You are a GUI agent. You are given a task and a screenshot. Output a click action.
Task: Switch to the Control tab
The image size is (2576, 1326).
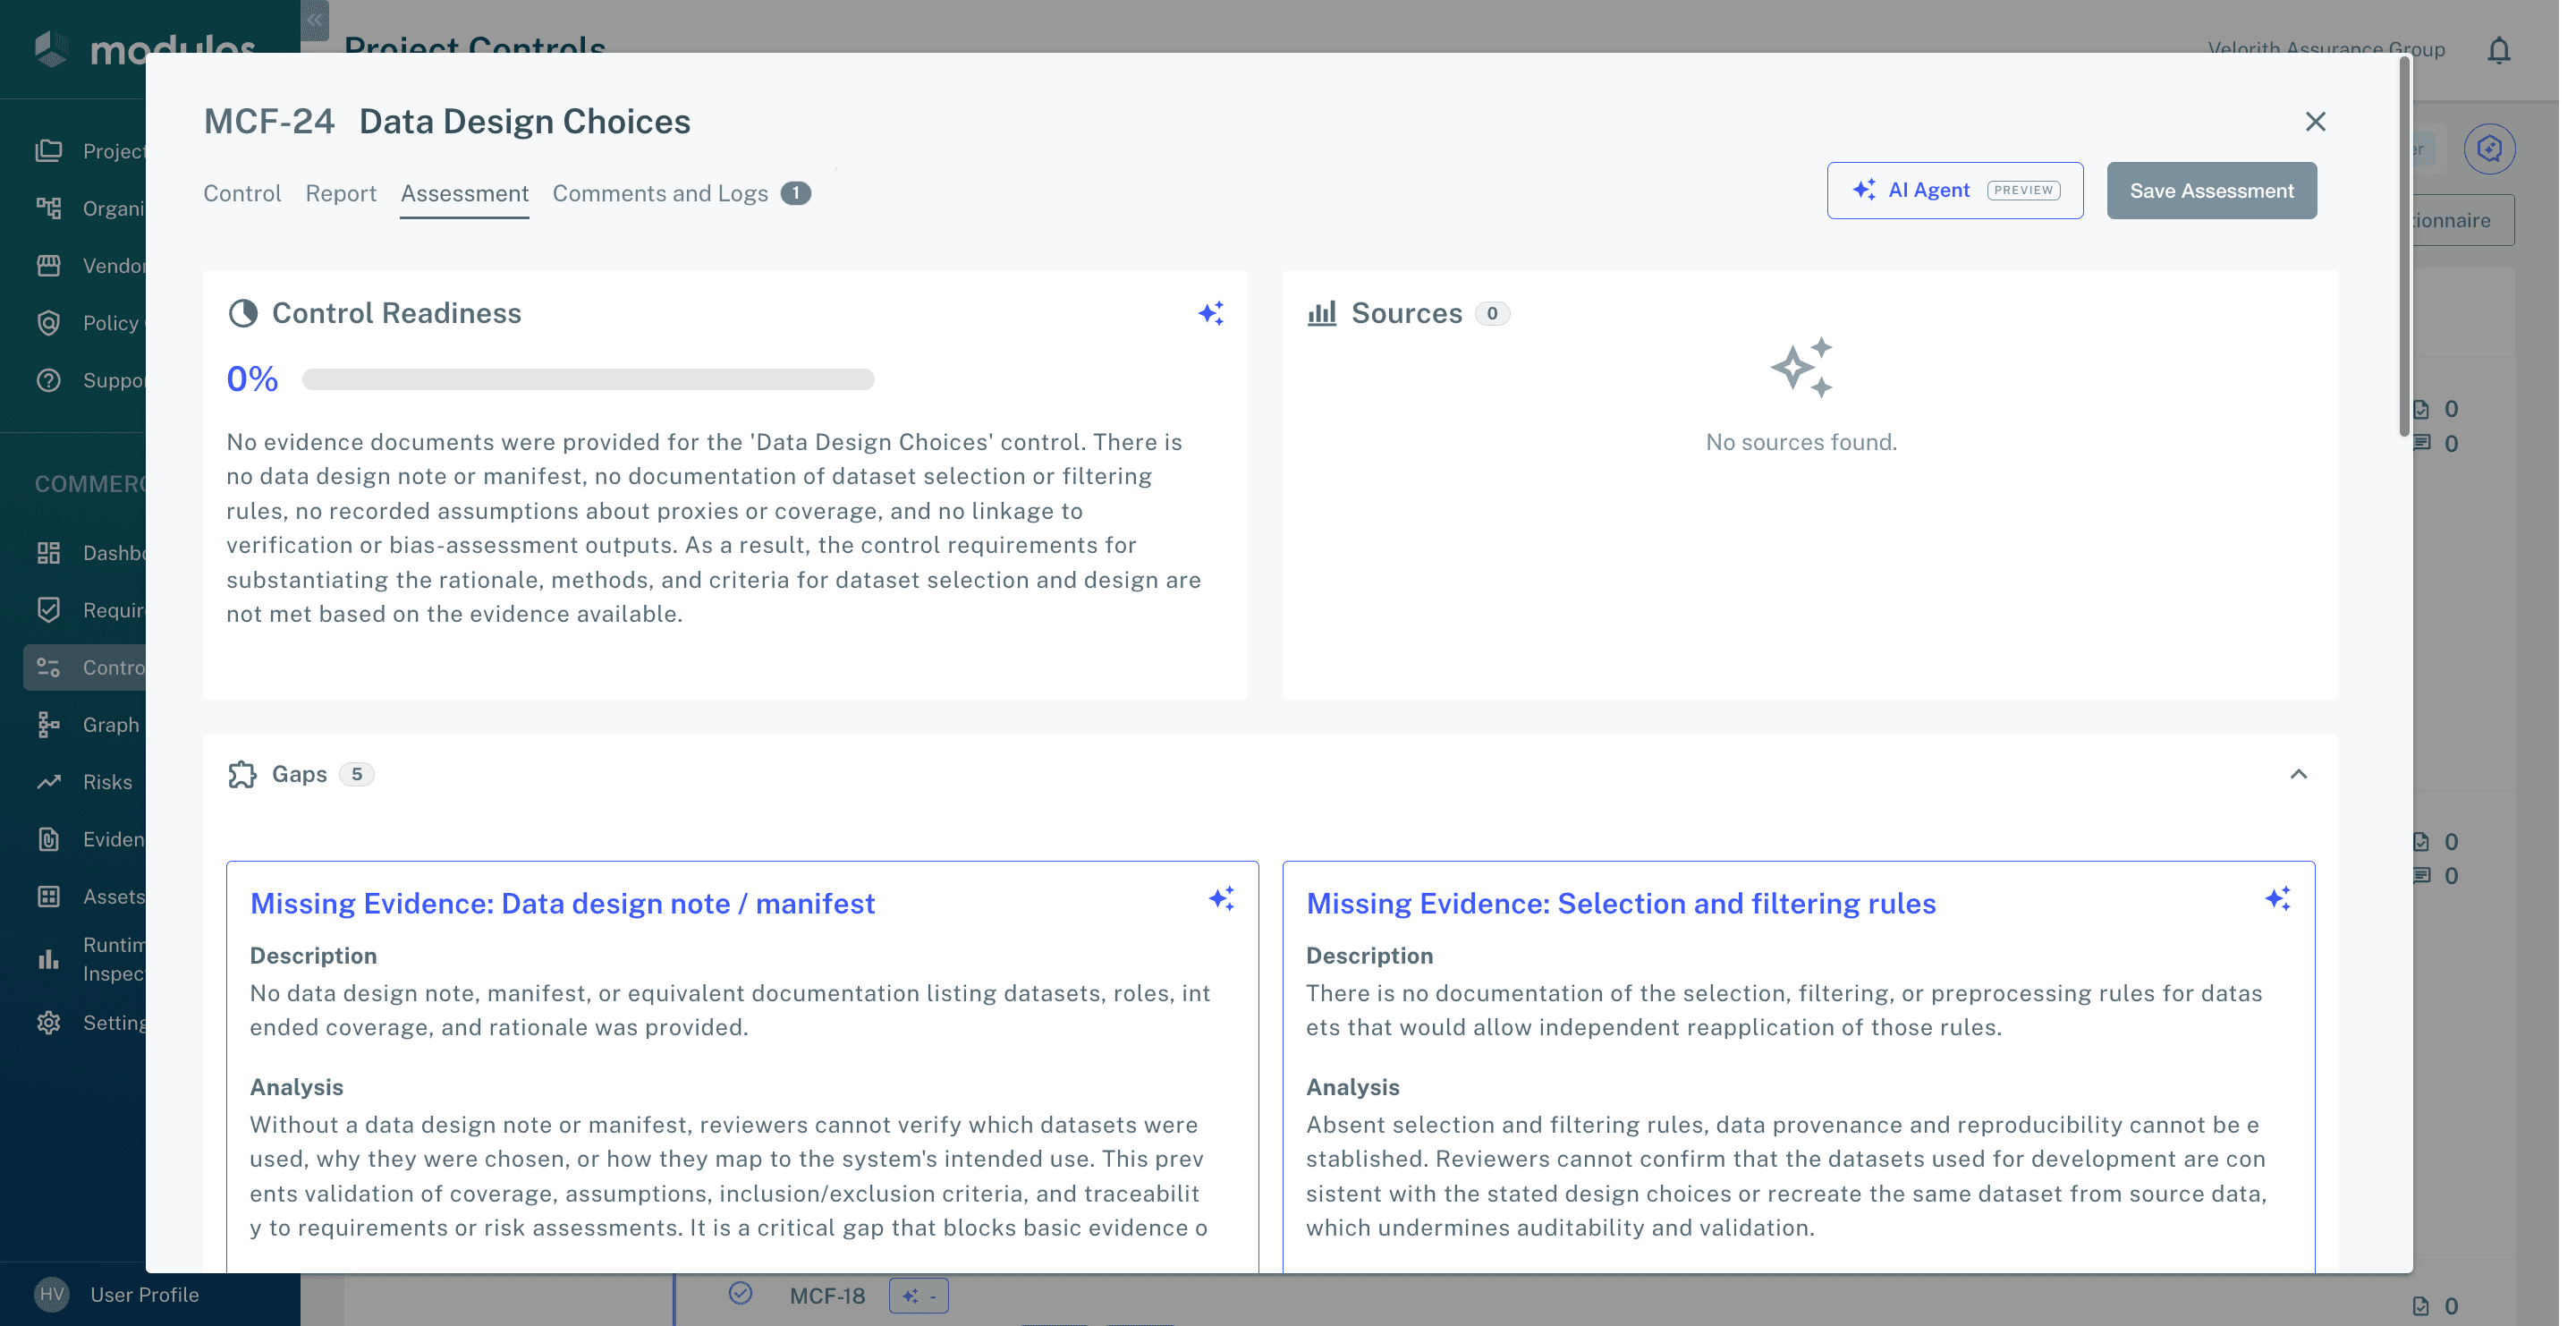242,194
